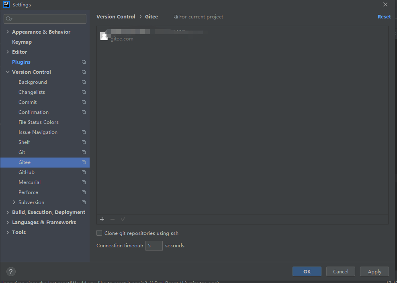Image resolution: width=397 pixels, height=283 pixels.
Task: Close the Settings dialog with X
Action: tap(385, 4)
